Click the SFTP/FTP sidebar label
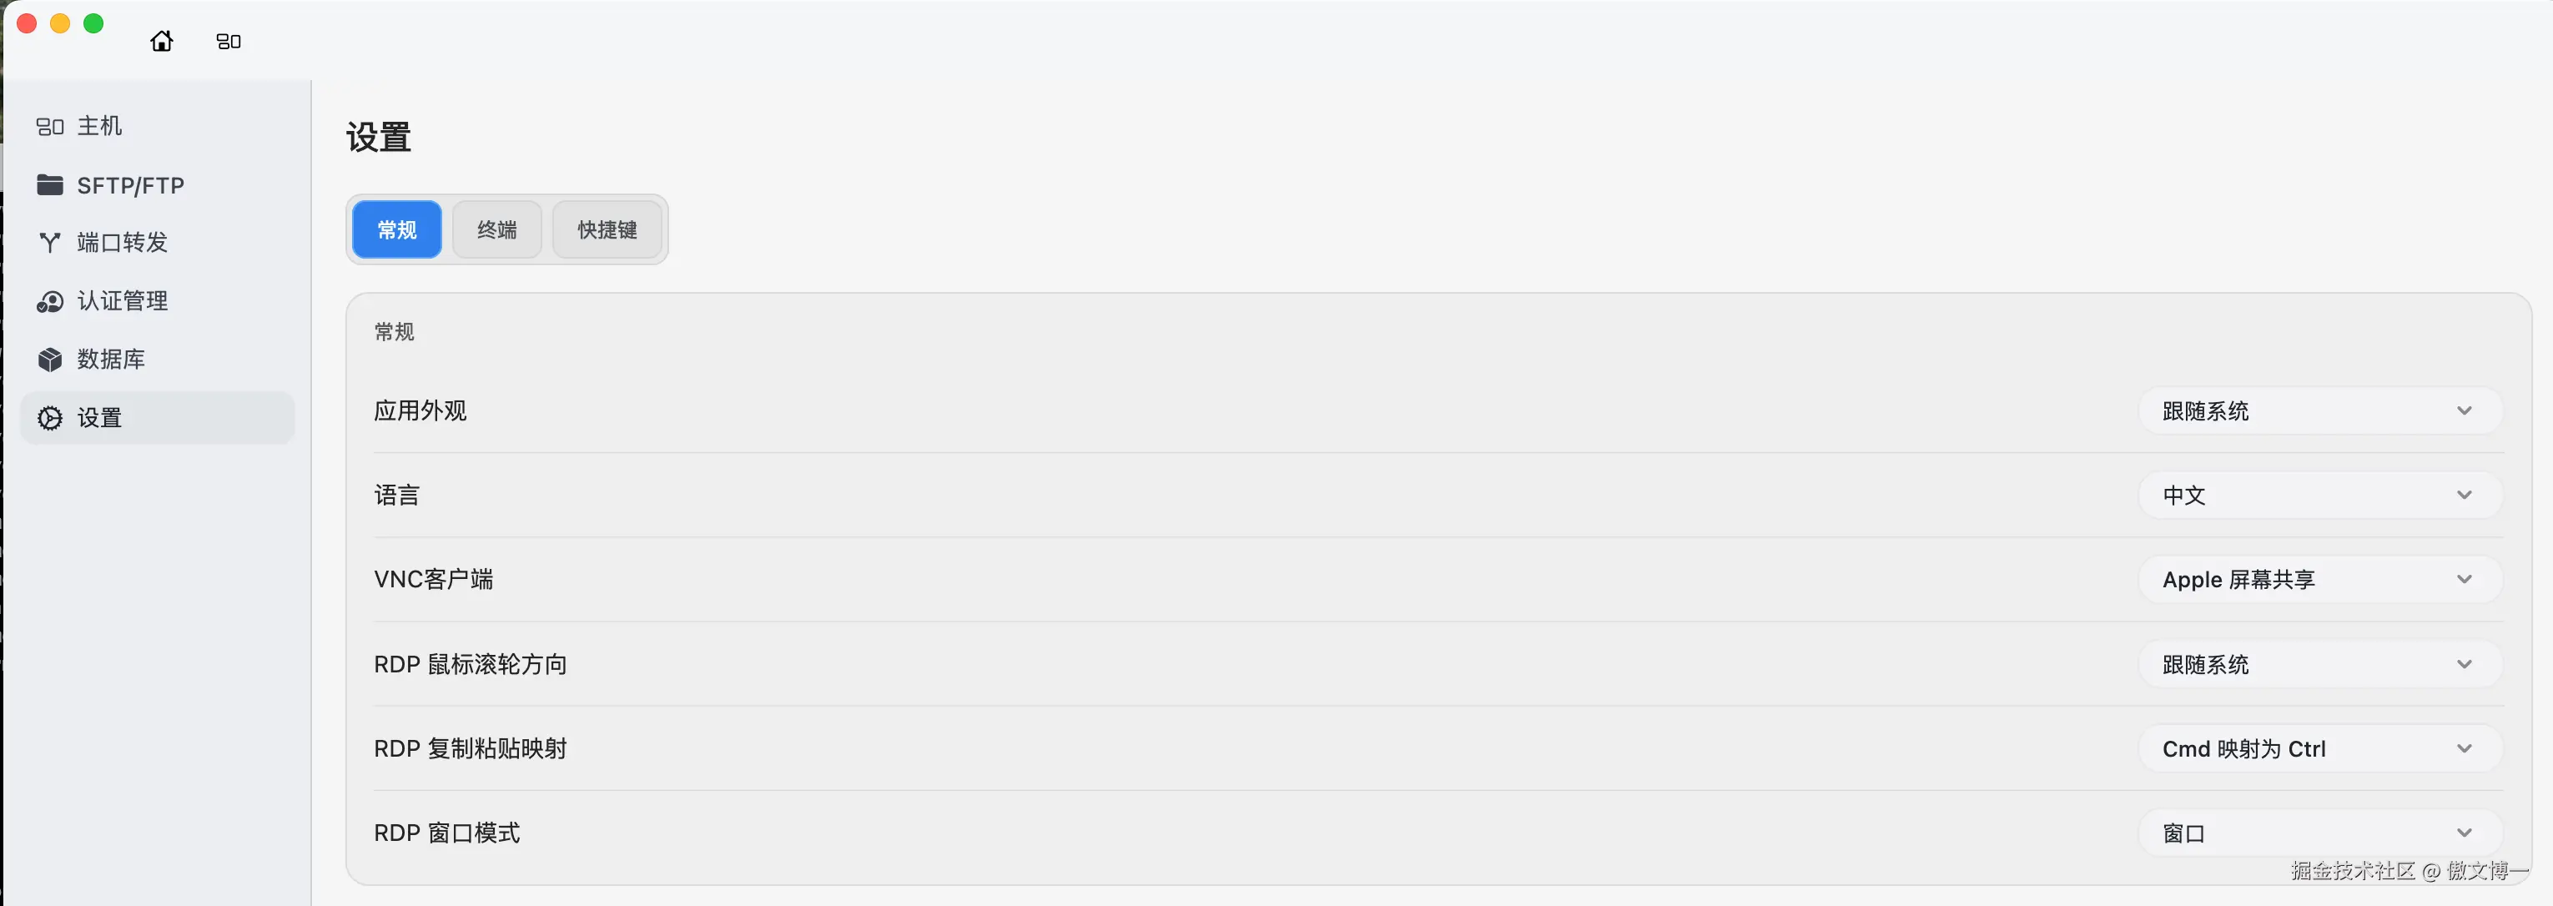Screen dimensions: 2553x906 131,185
